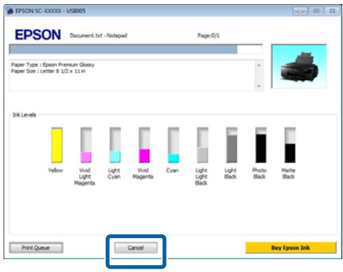
Task: Click the 'Matte Black' ink label
Action: (289, 174)
